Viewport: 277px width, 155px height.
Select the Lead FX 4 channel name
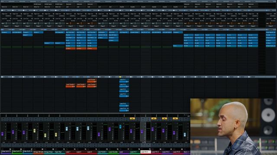pos(167,152)
